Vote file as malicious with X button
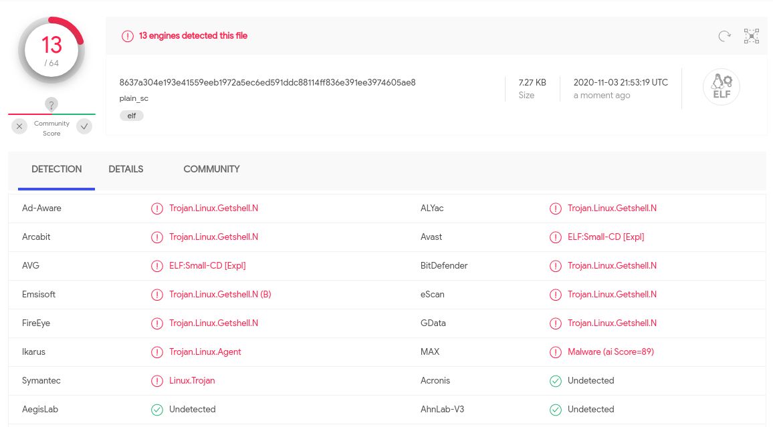Image resolution: width=773 pixels, height=427 pixels. (x=19, y=126)
